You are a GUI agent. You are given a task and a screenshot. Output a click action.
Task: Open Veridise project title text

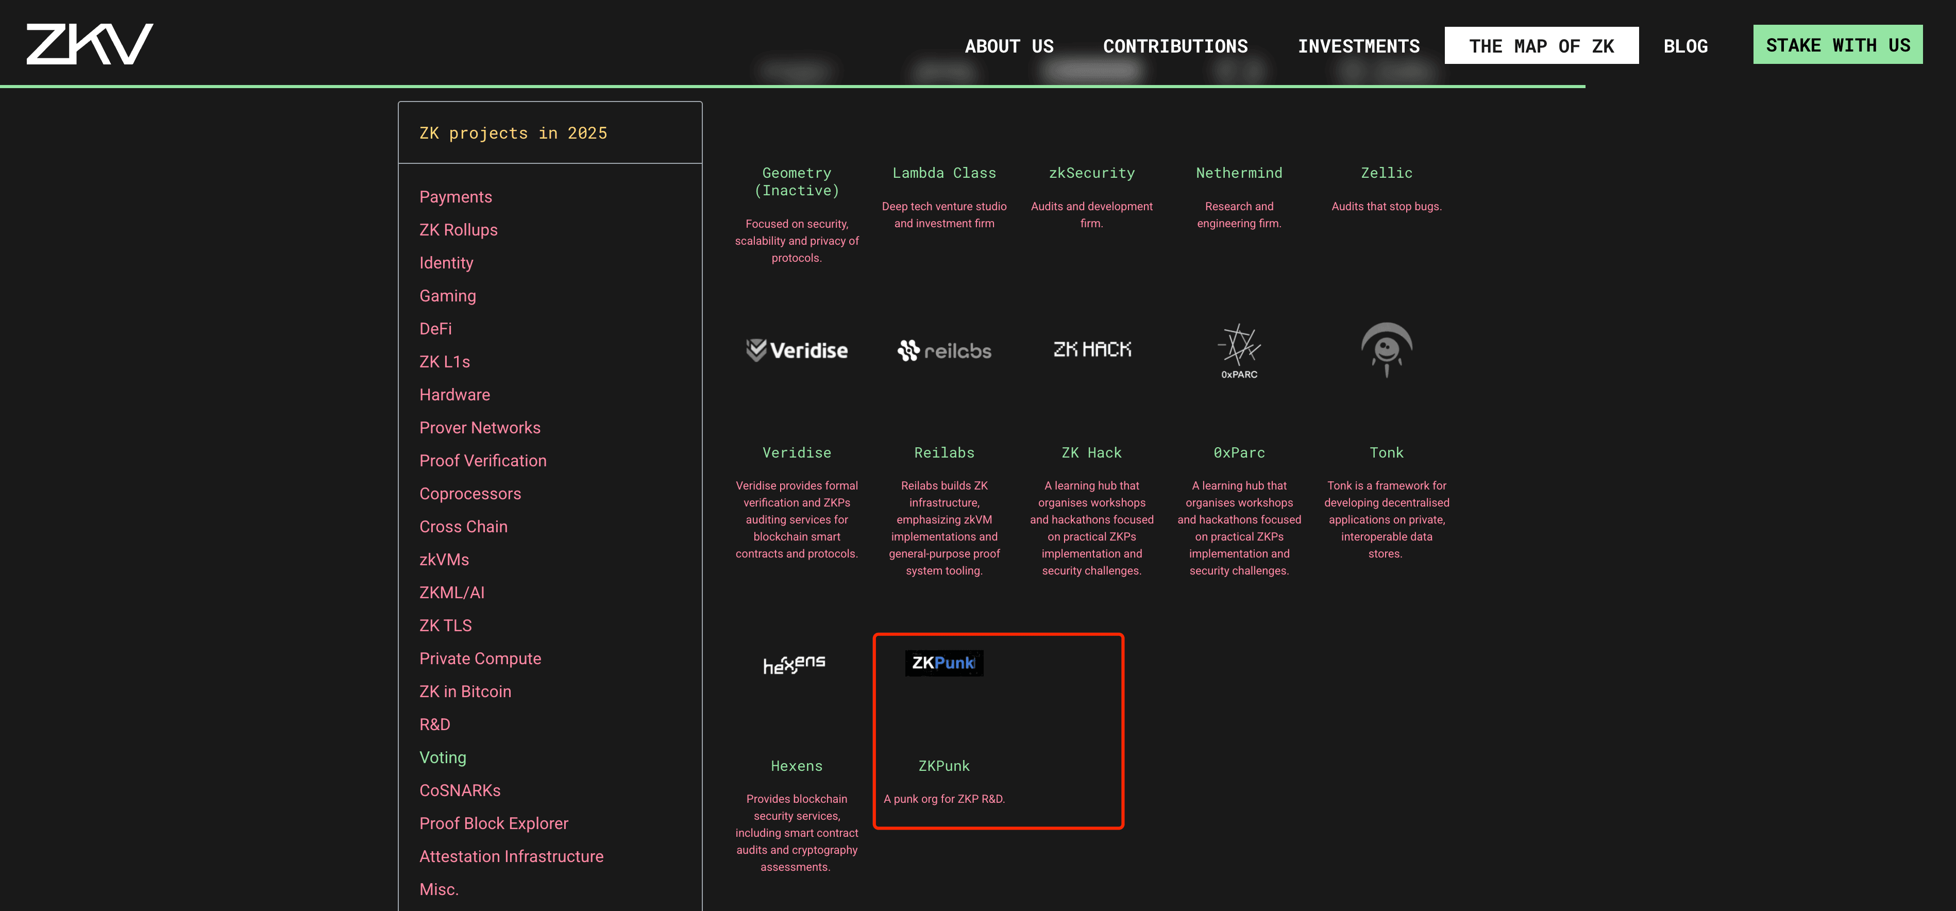797,452
